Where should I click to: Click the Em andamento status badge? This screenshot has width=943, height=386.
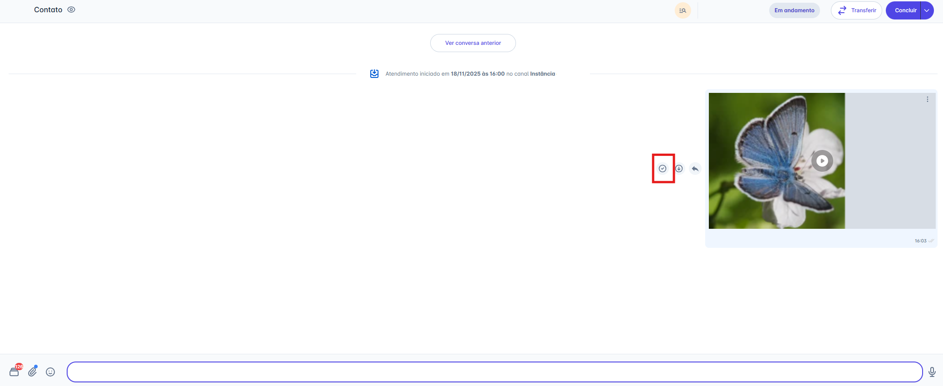coord(794,10)
